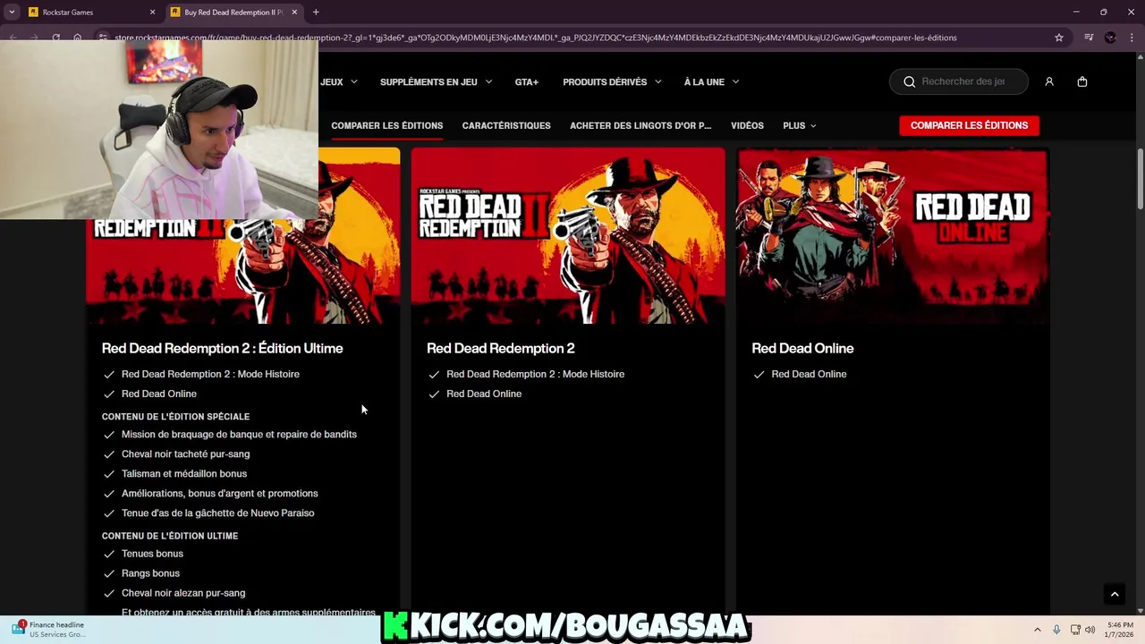Select the COMPARER LES ÉDITIONS section tab

point(387,125)
